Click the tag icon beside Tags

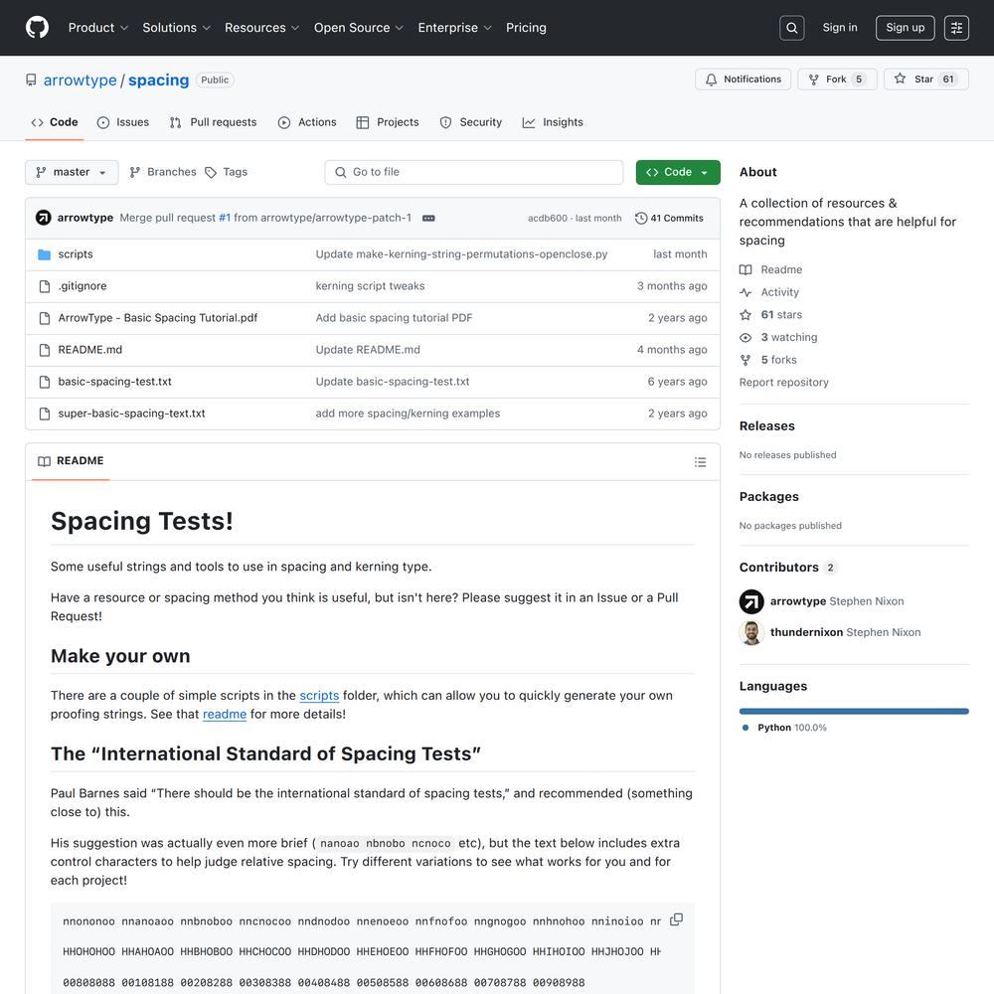211,172
